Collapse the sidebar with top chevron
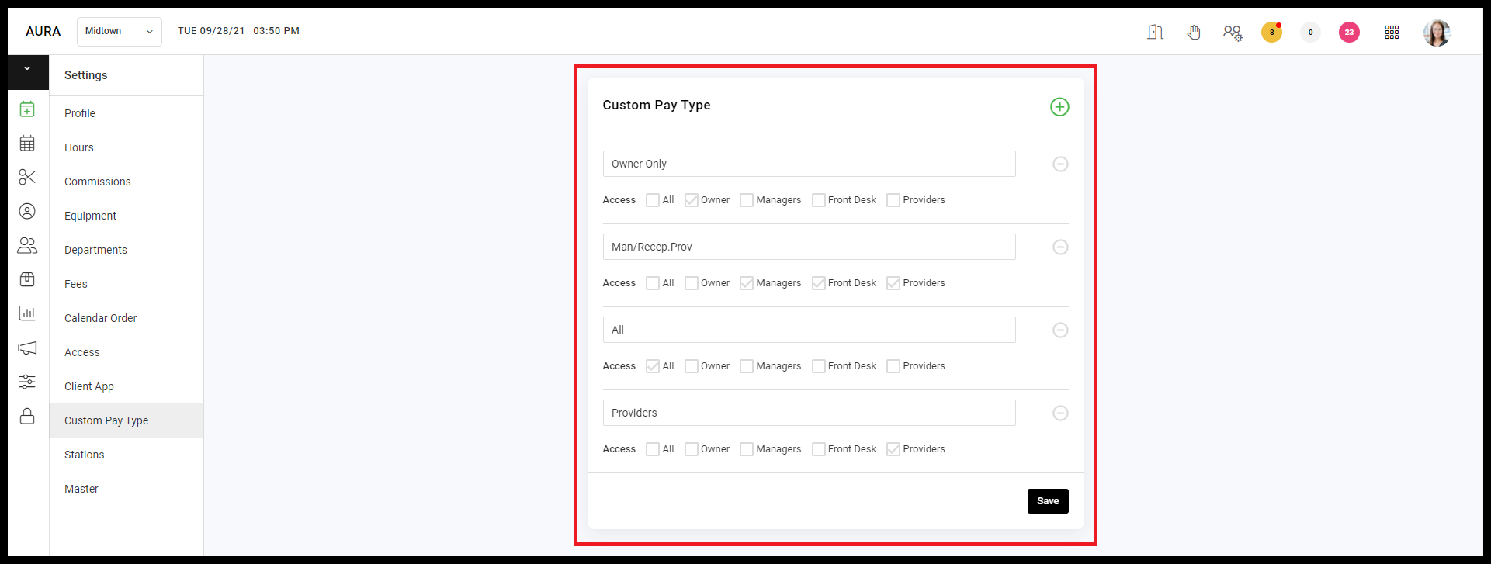The width and height of the screenshot is (1491, 564). (27, 69)
